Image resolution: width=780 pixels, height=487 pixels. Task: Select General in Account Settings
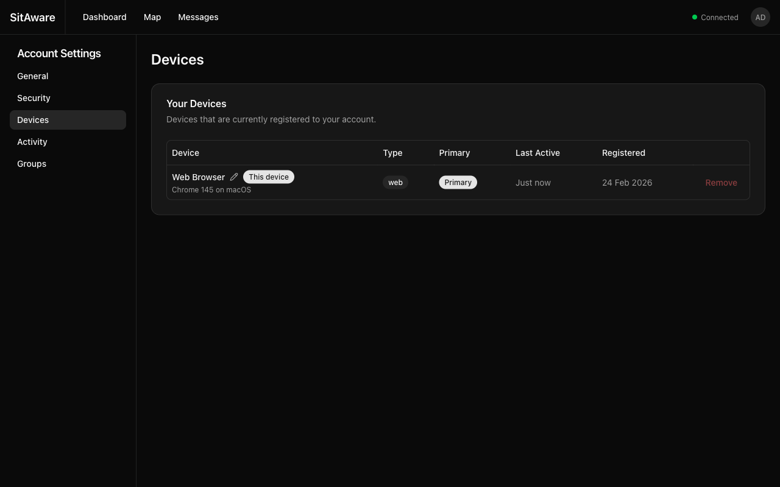pyautogui.click(x=33, y=76)
